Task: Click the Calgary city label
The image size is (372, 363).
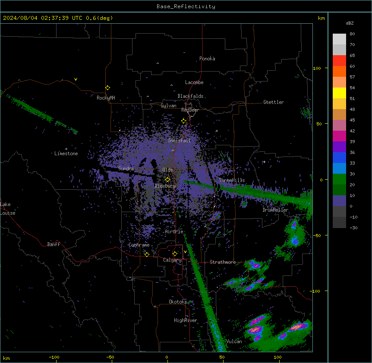Action: [172, 260]
